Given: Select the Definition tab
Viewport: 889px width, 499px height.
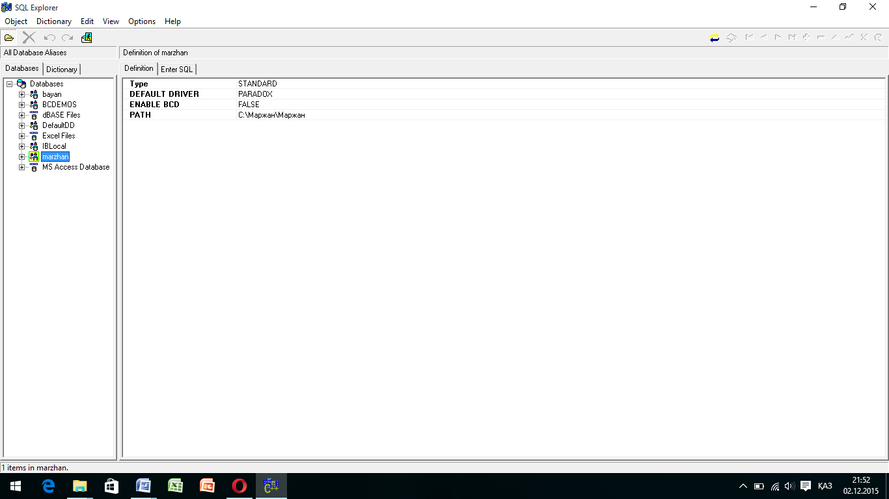Looking at the screenshot, I should [x=139, y=68].
